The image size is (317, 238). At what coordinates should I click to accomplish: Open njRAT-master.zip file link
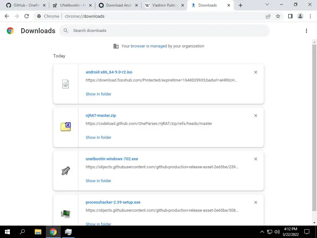tap(101, 115)
